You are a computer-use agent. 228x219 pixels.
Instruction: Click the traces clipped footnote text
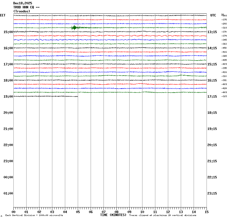[x=163, y=216]
